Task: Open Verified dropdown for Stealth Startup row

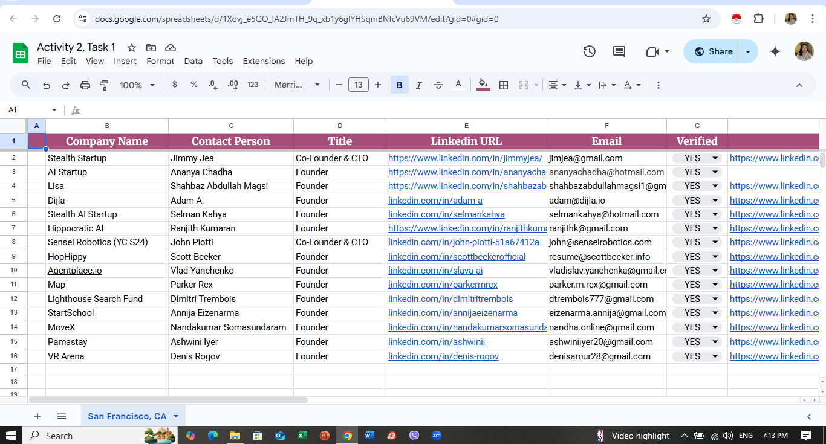Action: (715, 158)
